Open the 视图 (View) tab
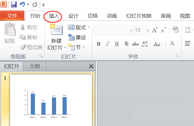 tap(185, 16)
